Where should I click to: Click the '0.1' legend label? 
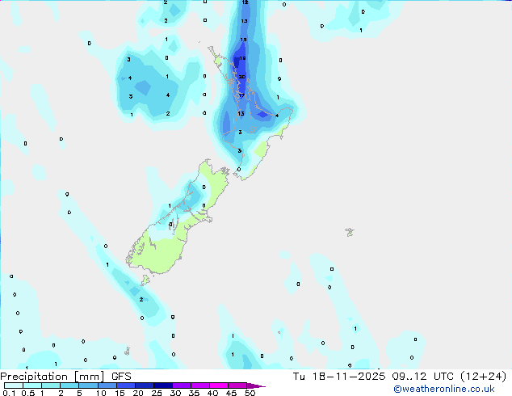tap(9, 393)
